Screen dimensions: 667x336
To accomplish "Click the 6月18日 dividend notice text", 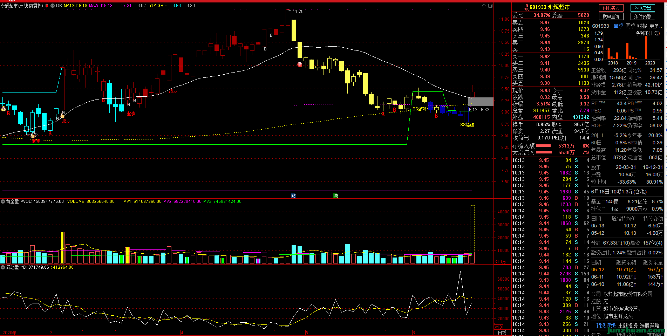I will (619, 192).
